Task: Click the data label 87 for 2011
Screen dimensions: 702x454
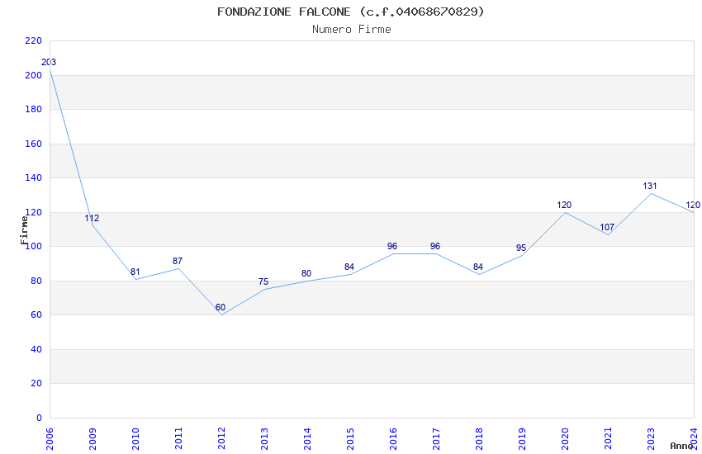Action: pos(178,261)
